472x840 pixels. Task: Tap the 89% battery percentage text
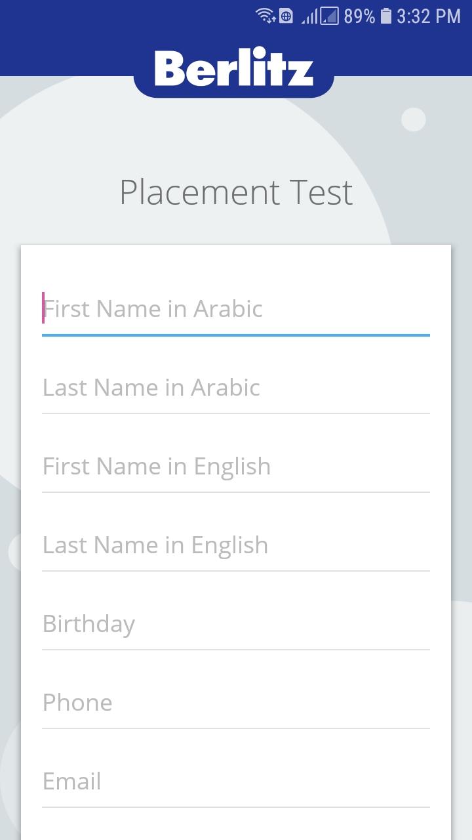click(x=359, y=16)
